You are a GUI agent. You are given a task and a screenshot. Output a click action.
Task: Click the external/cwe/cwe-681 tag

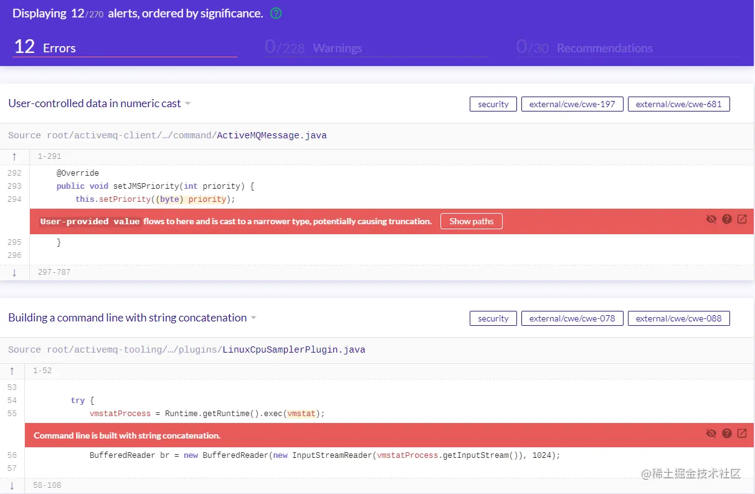[x=679, y=104]
